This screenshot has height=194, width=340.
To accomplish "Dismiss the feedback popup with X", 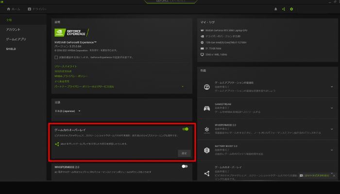I will pos(334,176).
